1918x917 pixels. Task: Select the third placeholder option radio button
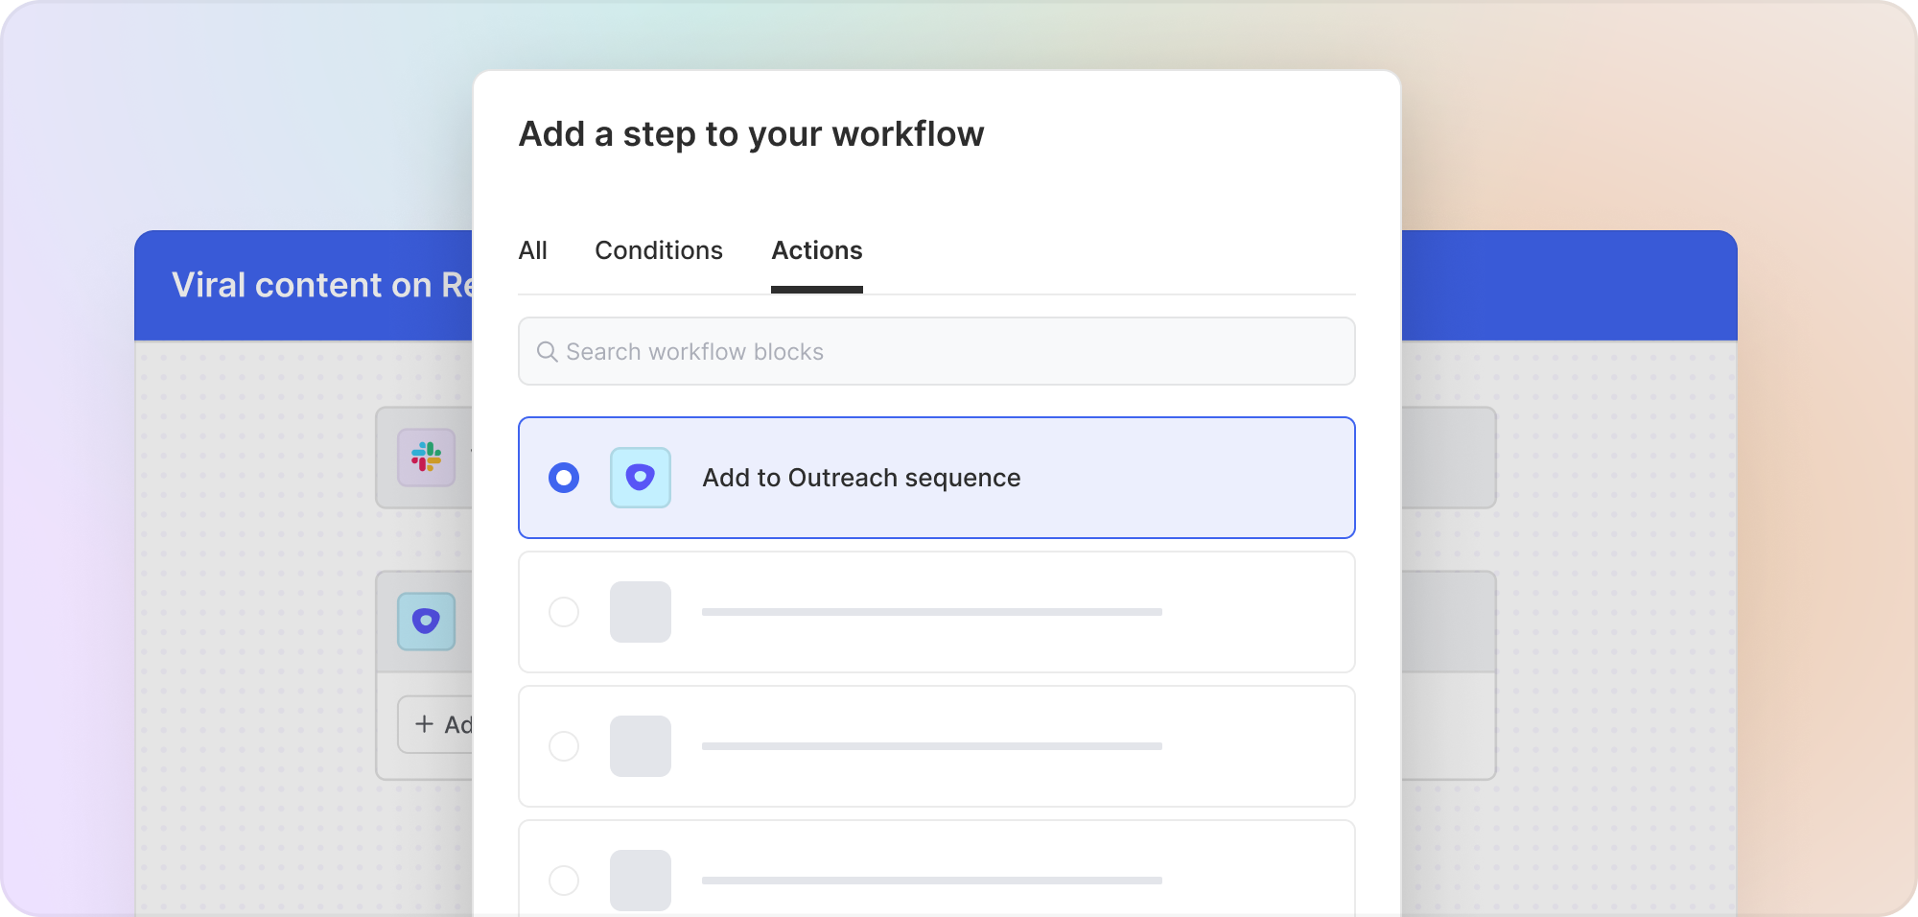click(564, 746)
